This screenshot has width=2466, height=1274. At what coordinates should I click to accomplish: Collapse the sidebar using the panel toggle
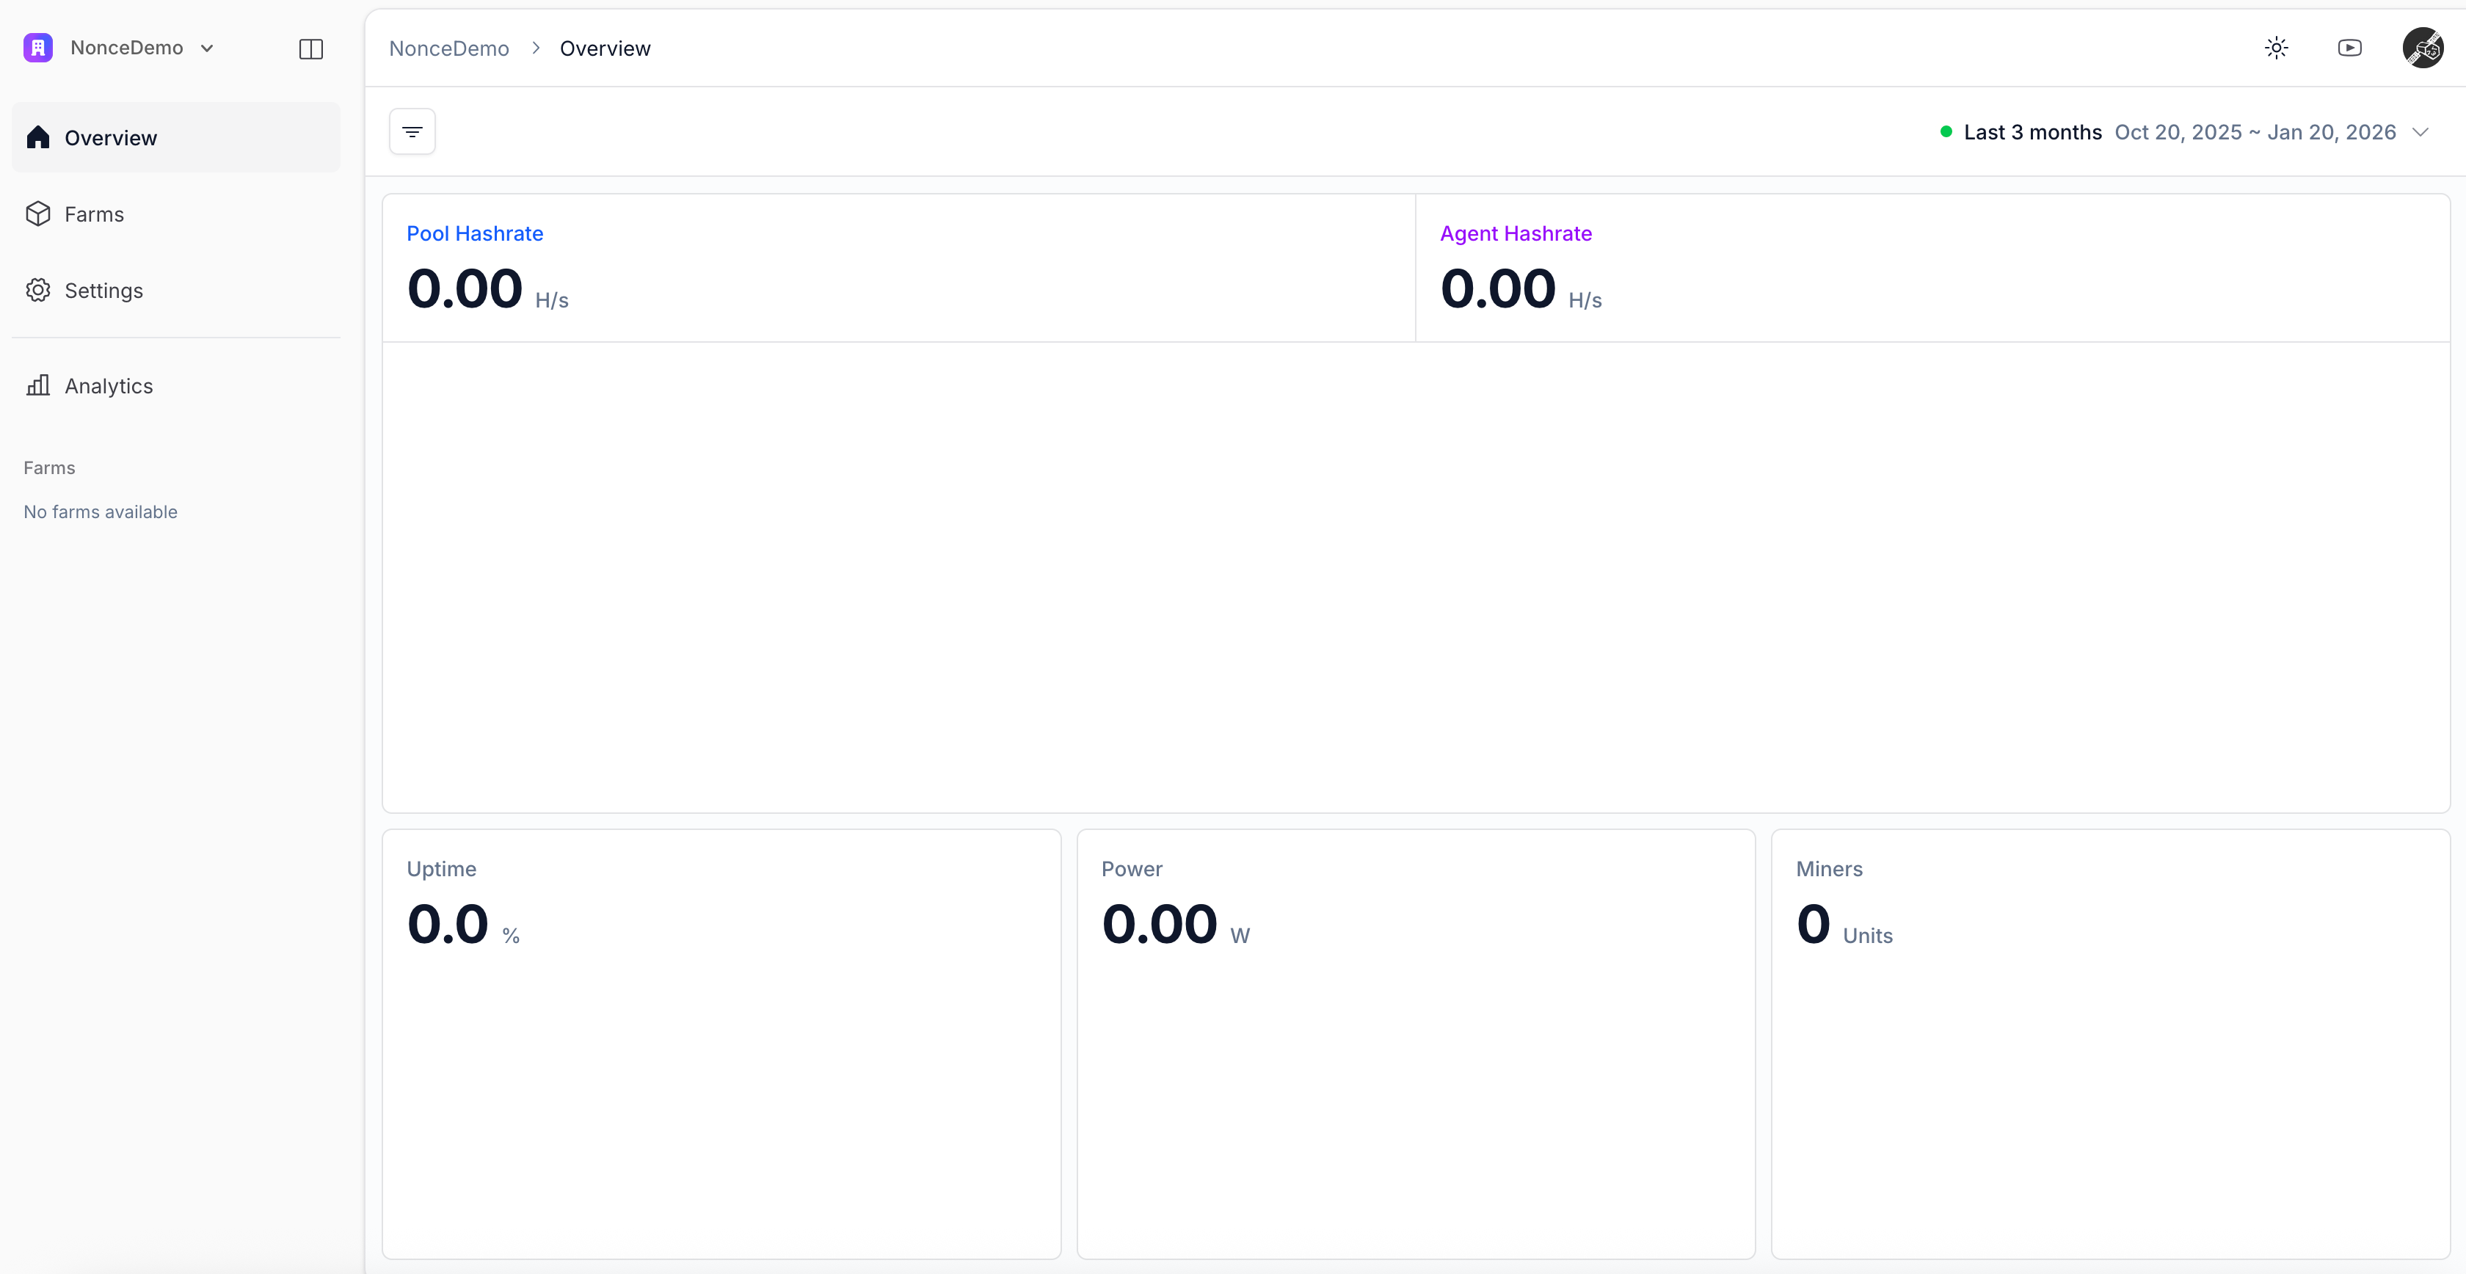[311, 49]
